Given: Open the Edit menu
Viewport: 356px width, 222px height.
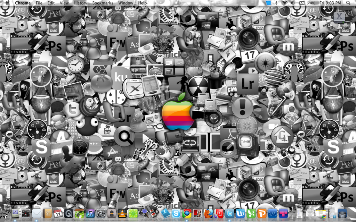Looking at the screenshot, I should click(x=51, y=3).
